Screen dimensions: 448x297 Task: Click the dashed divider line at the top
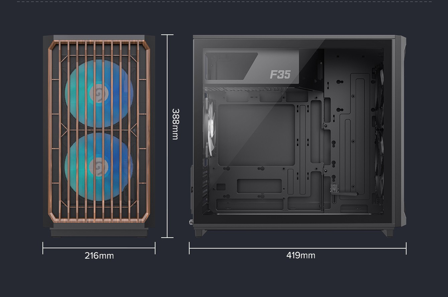(224, 1)
